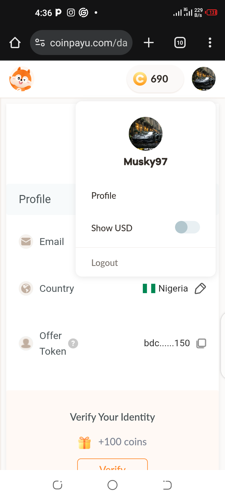
Task: Toggle the Show USD switch
Action: [x=187, y=227]
